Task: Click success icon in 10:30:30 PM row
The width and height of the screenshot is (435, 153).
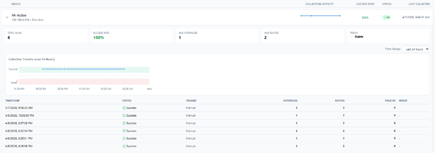Action: click(124, 115)
